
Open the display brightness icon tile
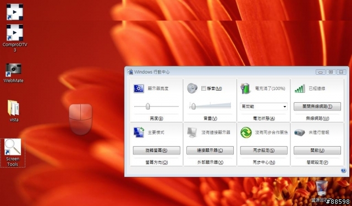coord(139,88)
